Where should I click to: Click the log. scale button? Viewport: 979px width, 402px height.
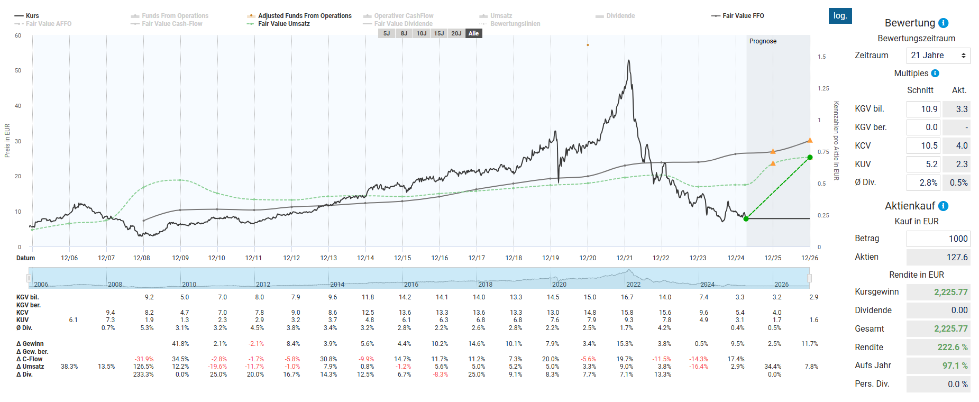tap(840, 16)
